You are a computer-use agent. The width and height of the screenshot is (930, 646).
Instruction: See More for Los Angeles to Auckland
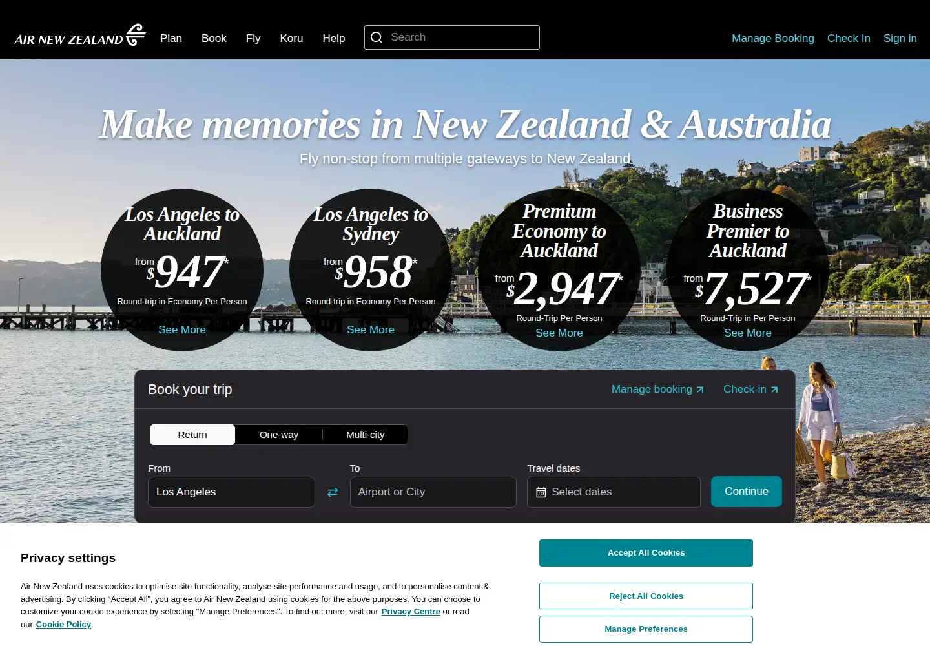tap(182, 329)
